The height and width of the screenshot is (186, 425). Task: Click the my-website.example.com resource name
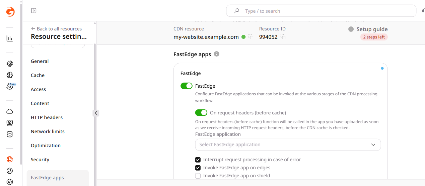[206, 37]
